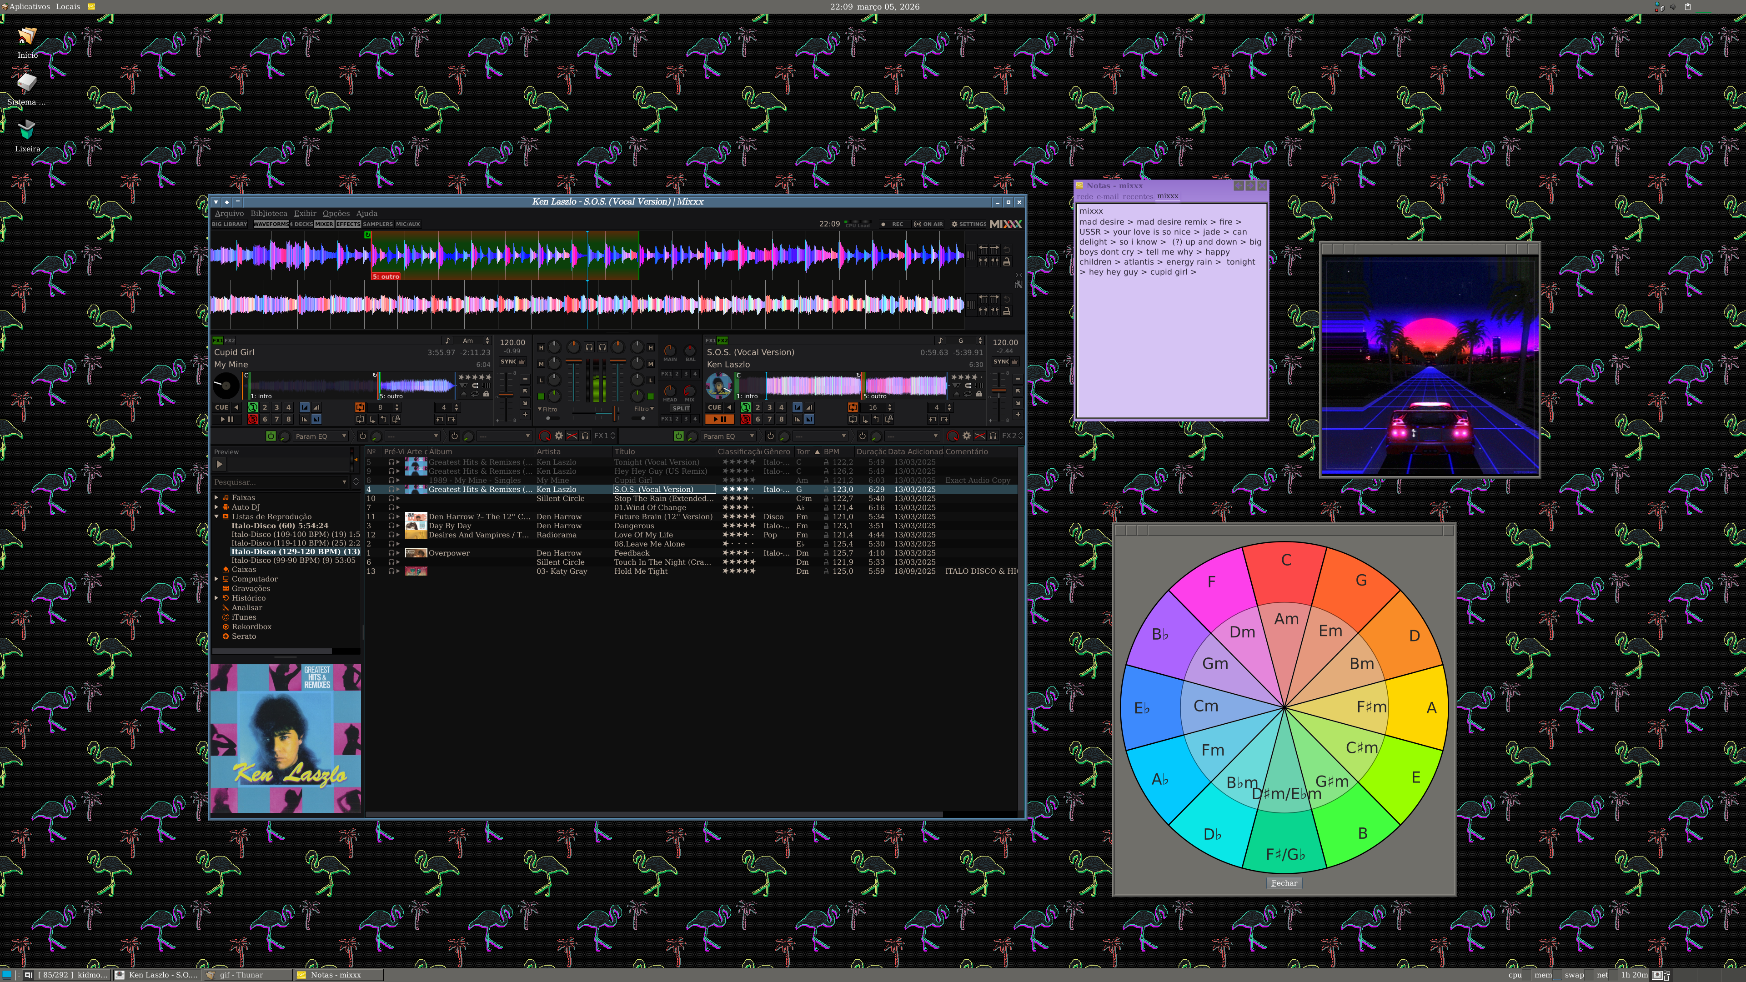This screenshot has width=1746, height=982.
Task: Toggle beatloop activation on the right deck
Action: coord(853,407)
